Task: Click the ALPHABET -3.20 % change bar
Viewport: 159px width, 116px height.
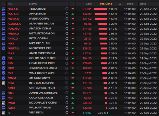Action: tap(103, 24)
